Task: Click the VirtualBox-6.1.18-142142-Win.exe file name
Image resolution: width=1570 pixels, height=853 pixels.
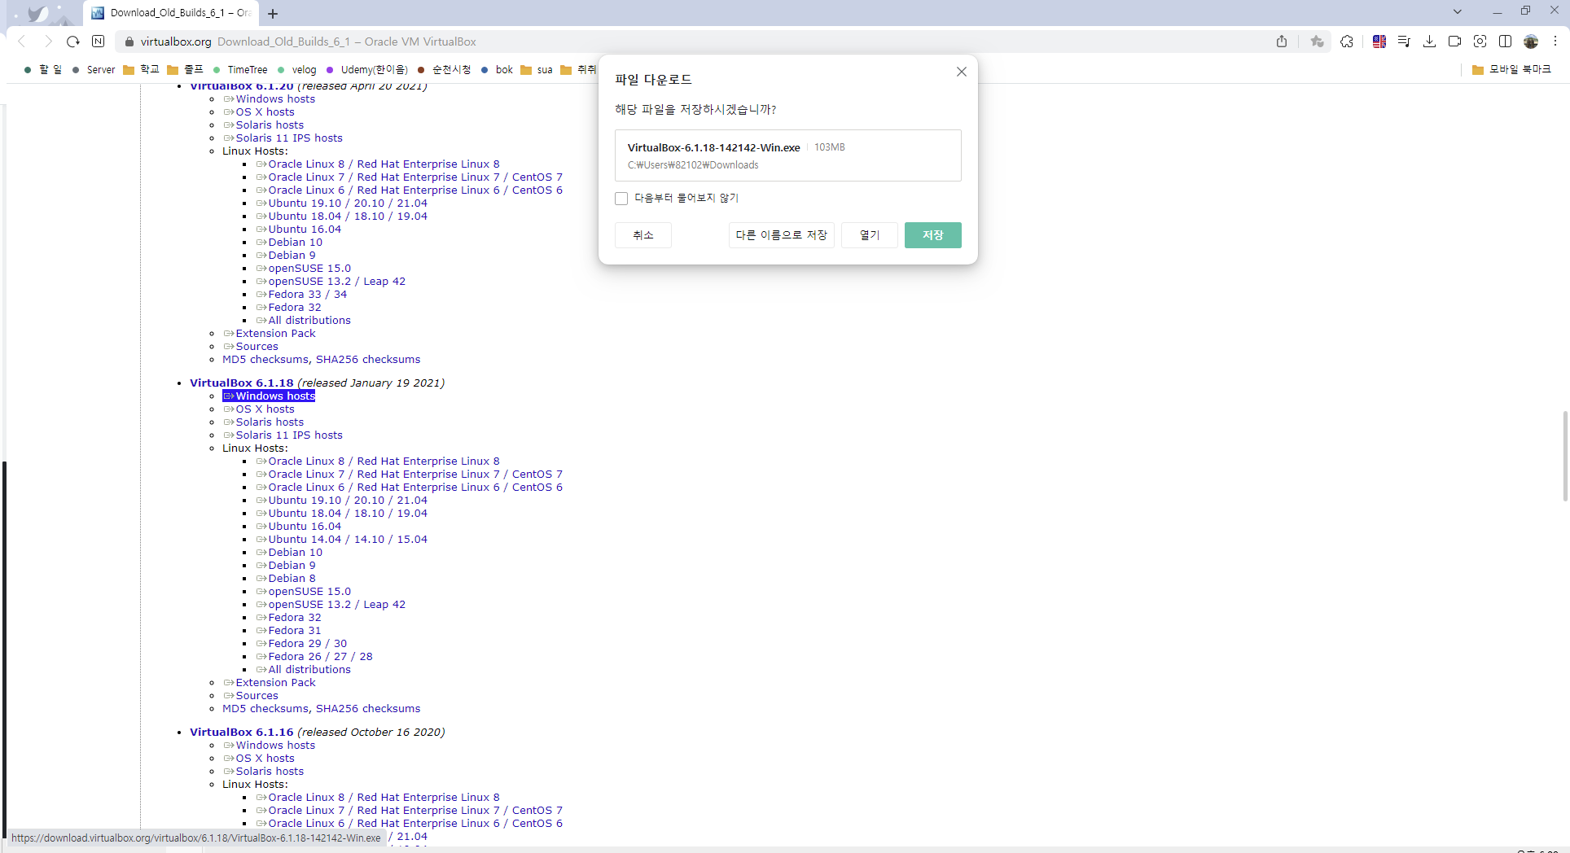Action: [713, 148]
